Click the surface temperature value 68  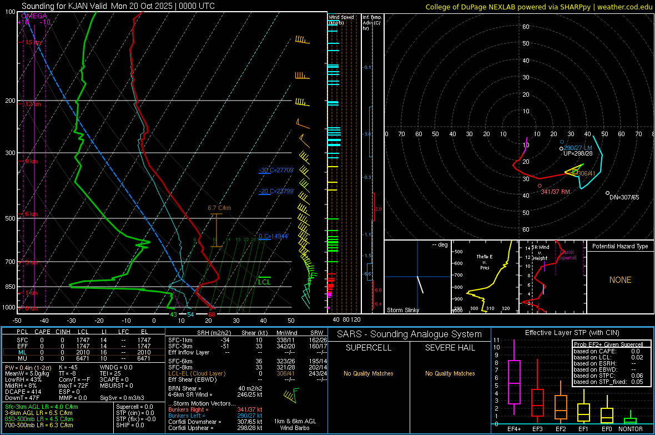pos(212,314)
